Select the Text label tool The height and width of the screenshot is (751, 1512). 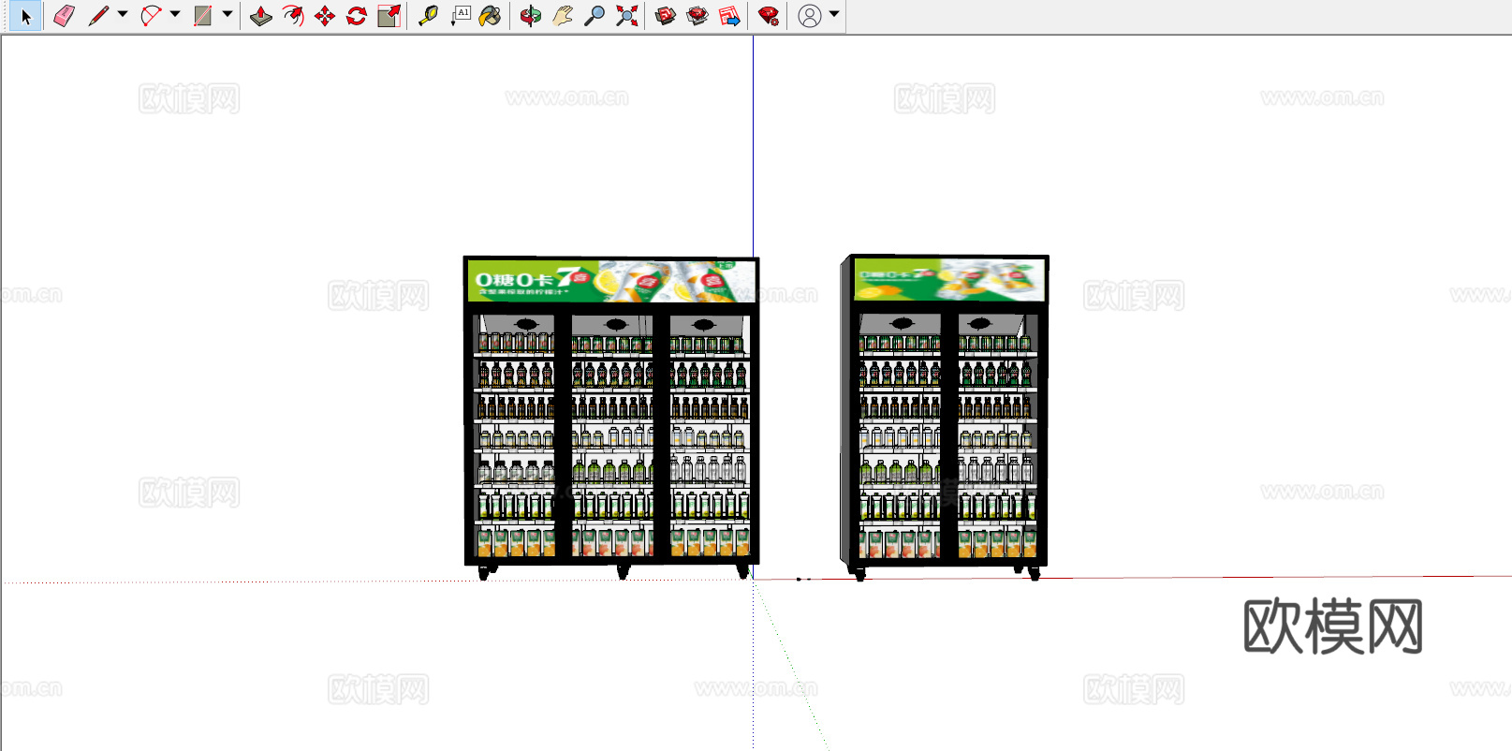pos(460,16)
